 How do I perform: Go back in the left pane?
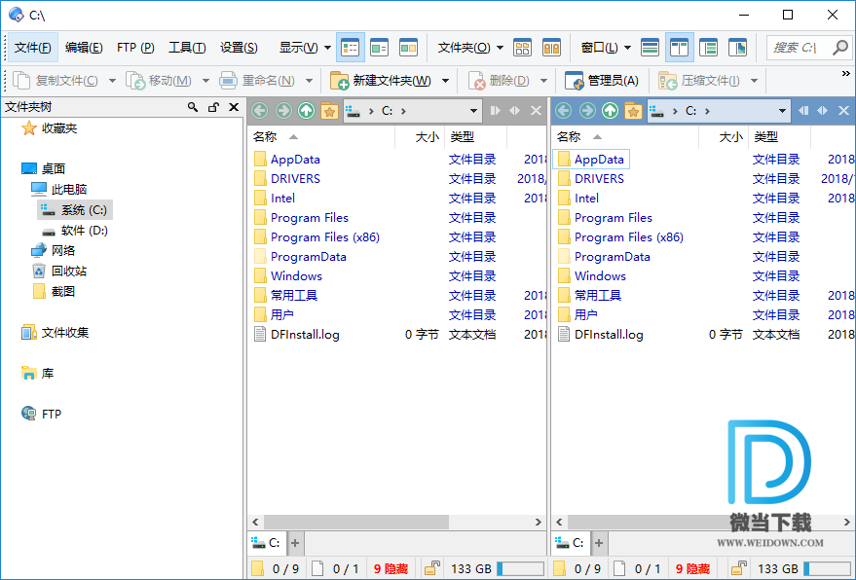260,111
